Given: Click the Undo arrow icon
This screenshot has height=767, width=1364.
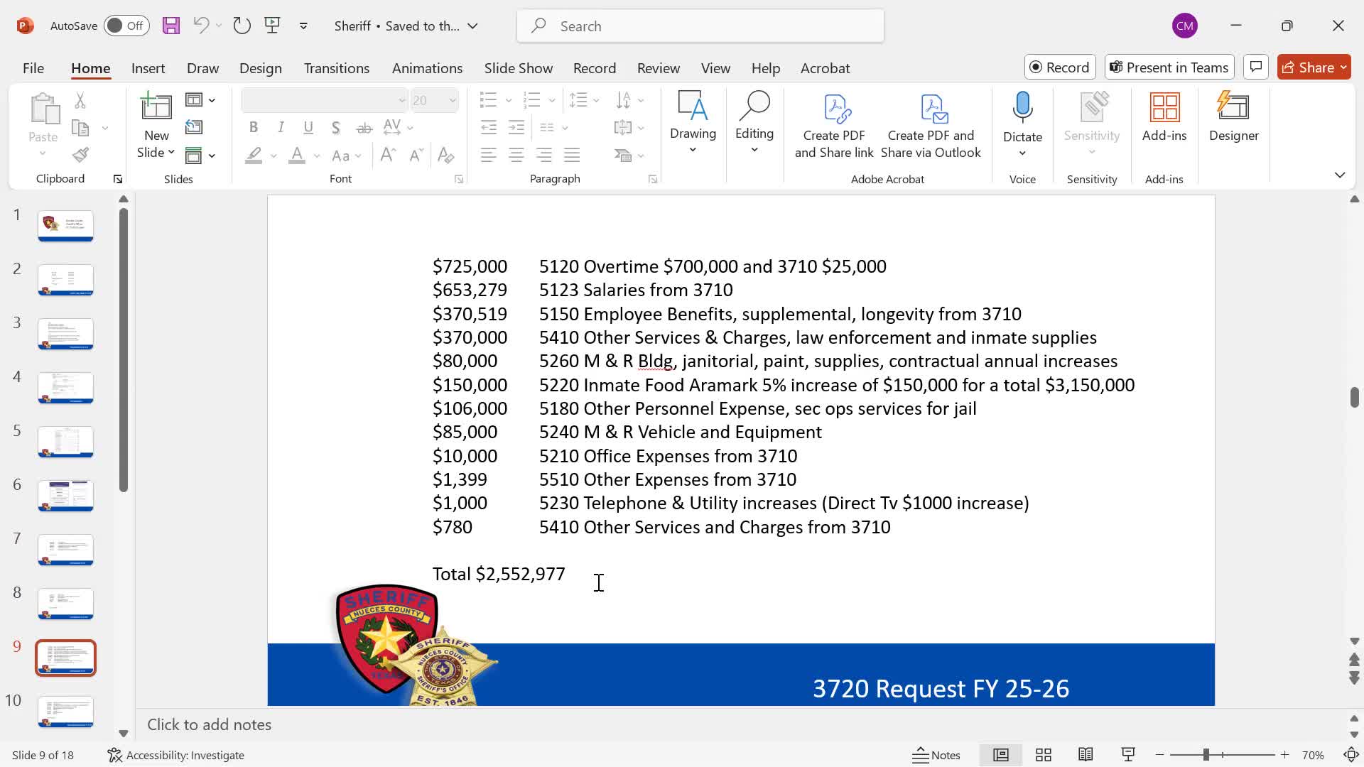Looking at the screenshot, I should pyautogui.click(x=201, y=26).
